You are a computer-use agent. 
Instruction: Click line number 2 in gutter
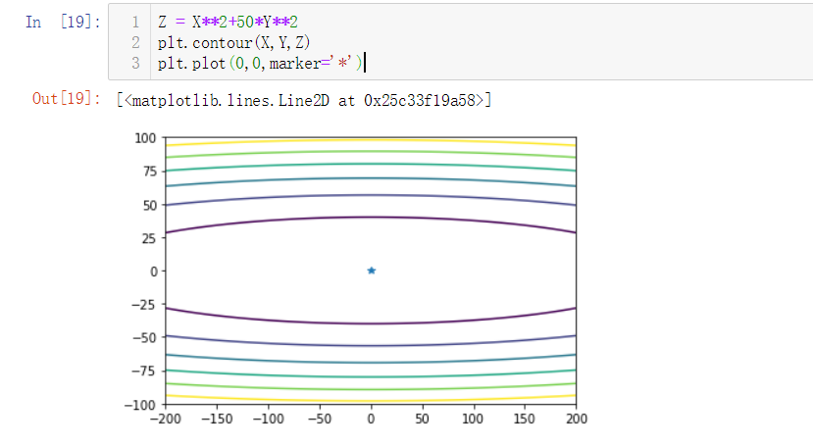click(135, 42)
